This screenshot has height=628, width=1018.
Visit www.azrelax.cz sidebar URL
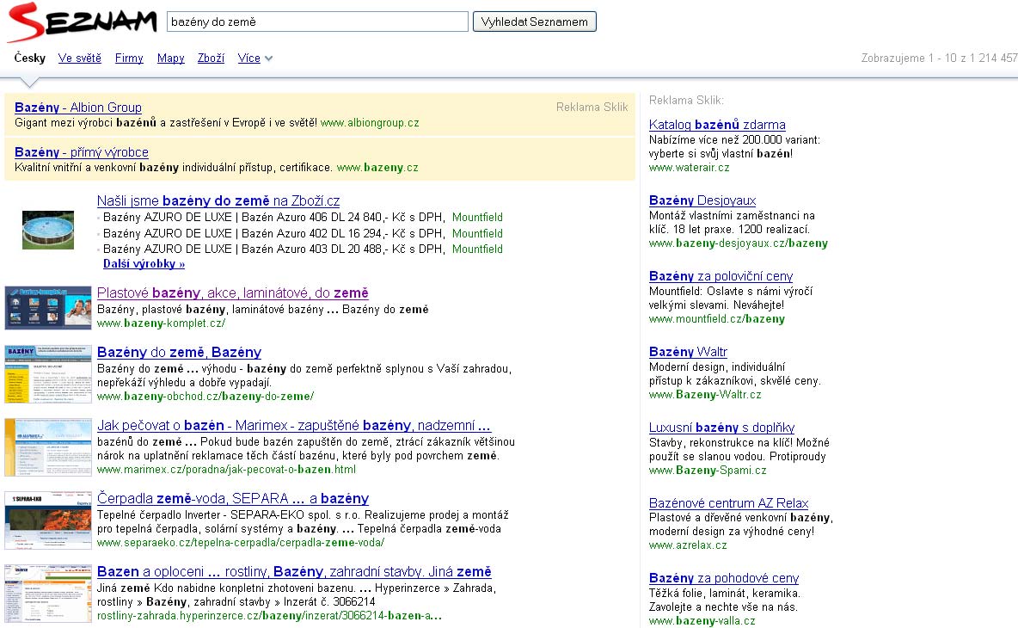click(688, 545)
